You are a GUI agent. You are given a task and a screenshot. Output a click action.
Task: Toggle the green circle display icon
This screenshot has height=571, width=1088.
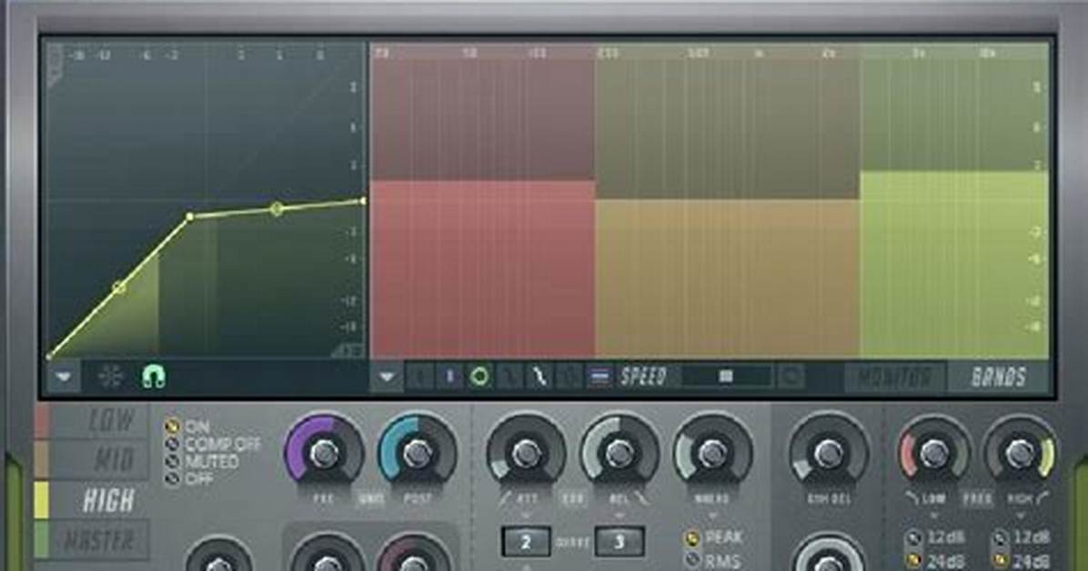click(479, 376)
